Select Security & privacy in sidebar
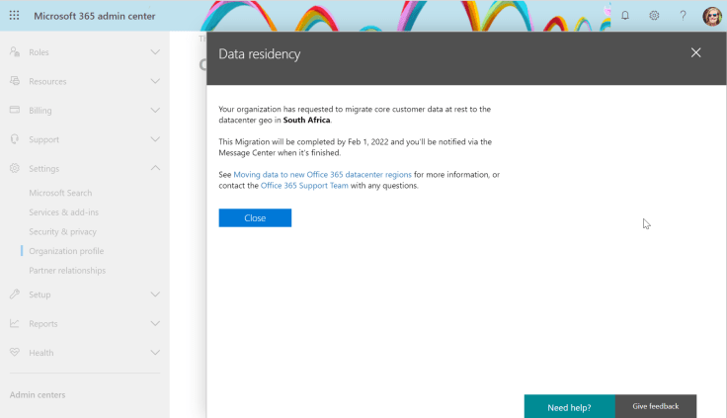727x418 pixels. tap(62, 231)
